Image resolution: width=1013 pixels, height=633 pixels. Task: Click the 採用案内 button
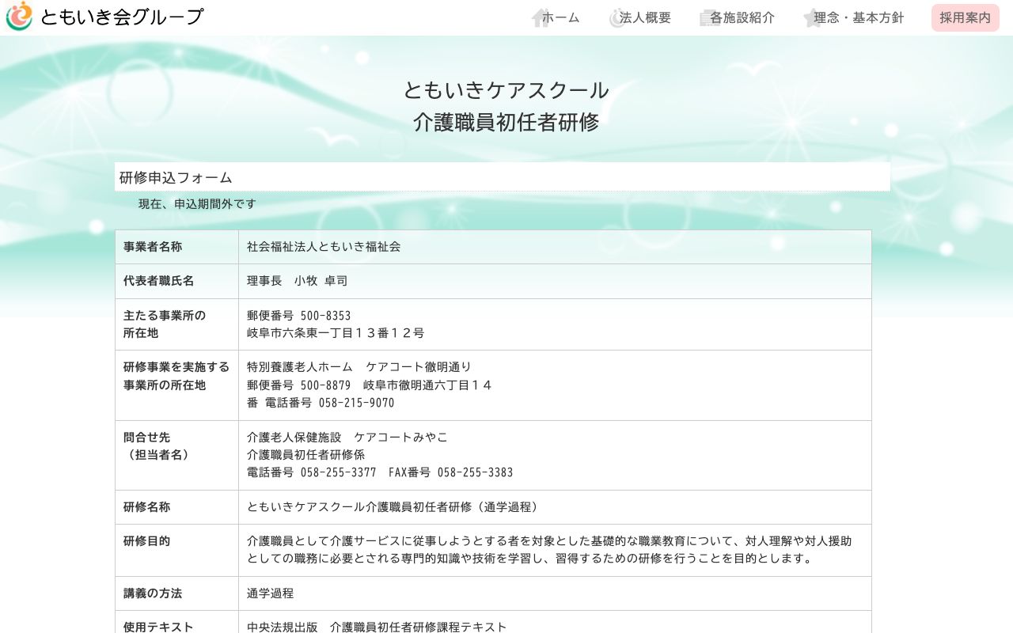pos(965,17)
